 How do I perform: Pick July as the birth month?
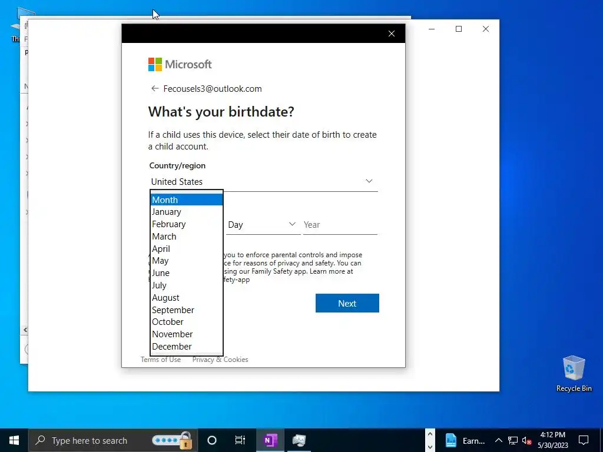[187, 285]
